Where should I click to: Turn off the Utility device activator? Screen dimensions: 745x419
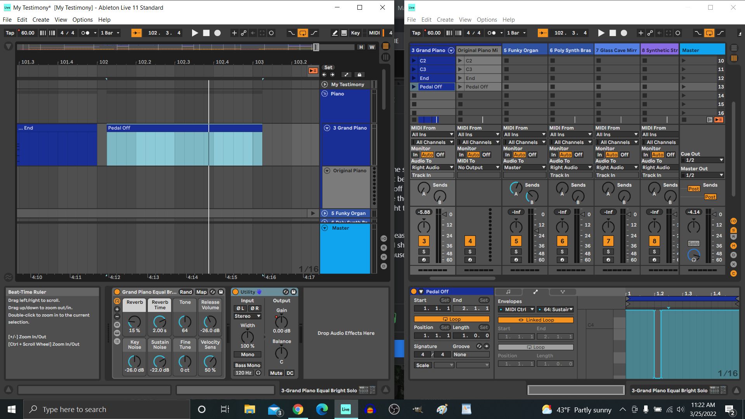pos(235,292)
